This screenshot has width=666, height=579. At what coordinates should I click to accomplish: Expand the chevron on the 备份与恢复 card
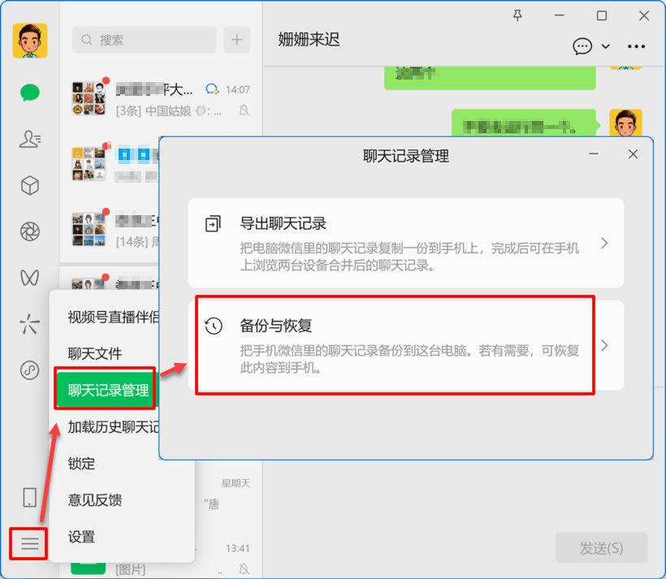tap(604, 345)
